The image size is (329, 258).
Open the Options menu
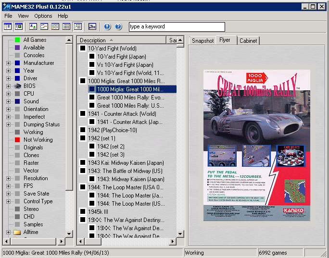43,16
